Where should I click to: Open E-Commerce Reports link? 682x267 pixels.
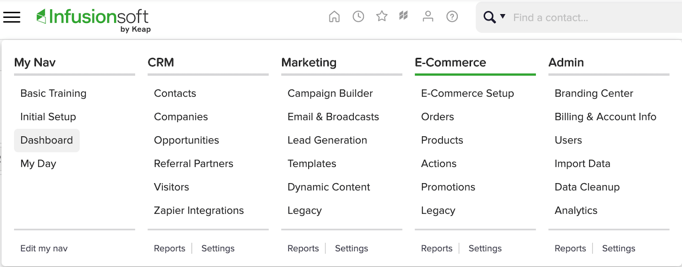pyautogui.click(x=436, y=248)
